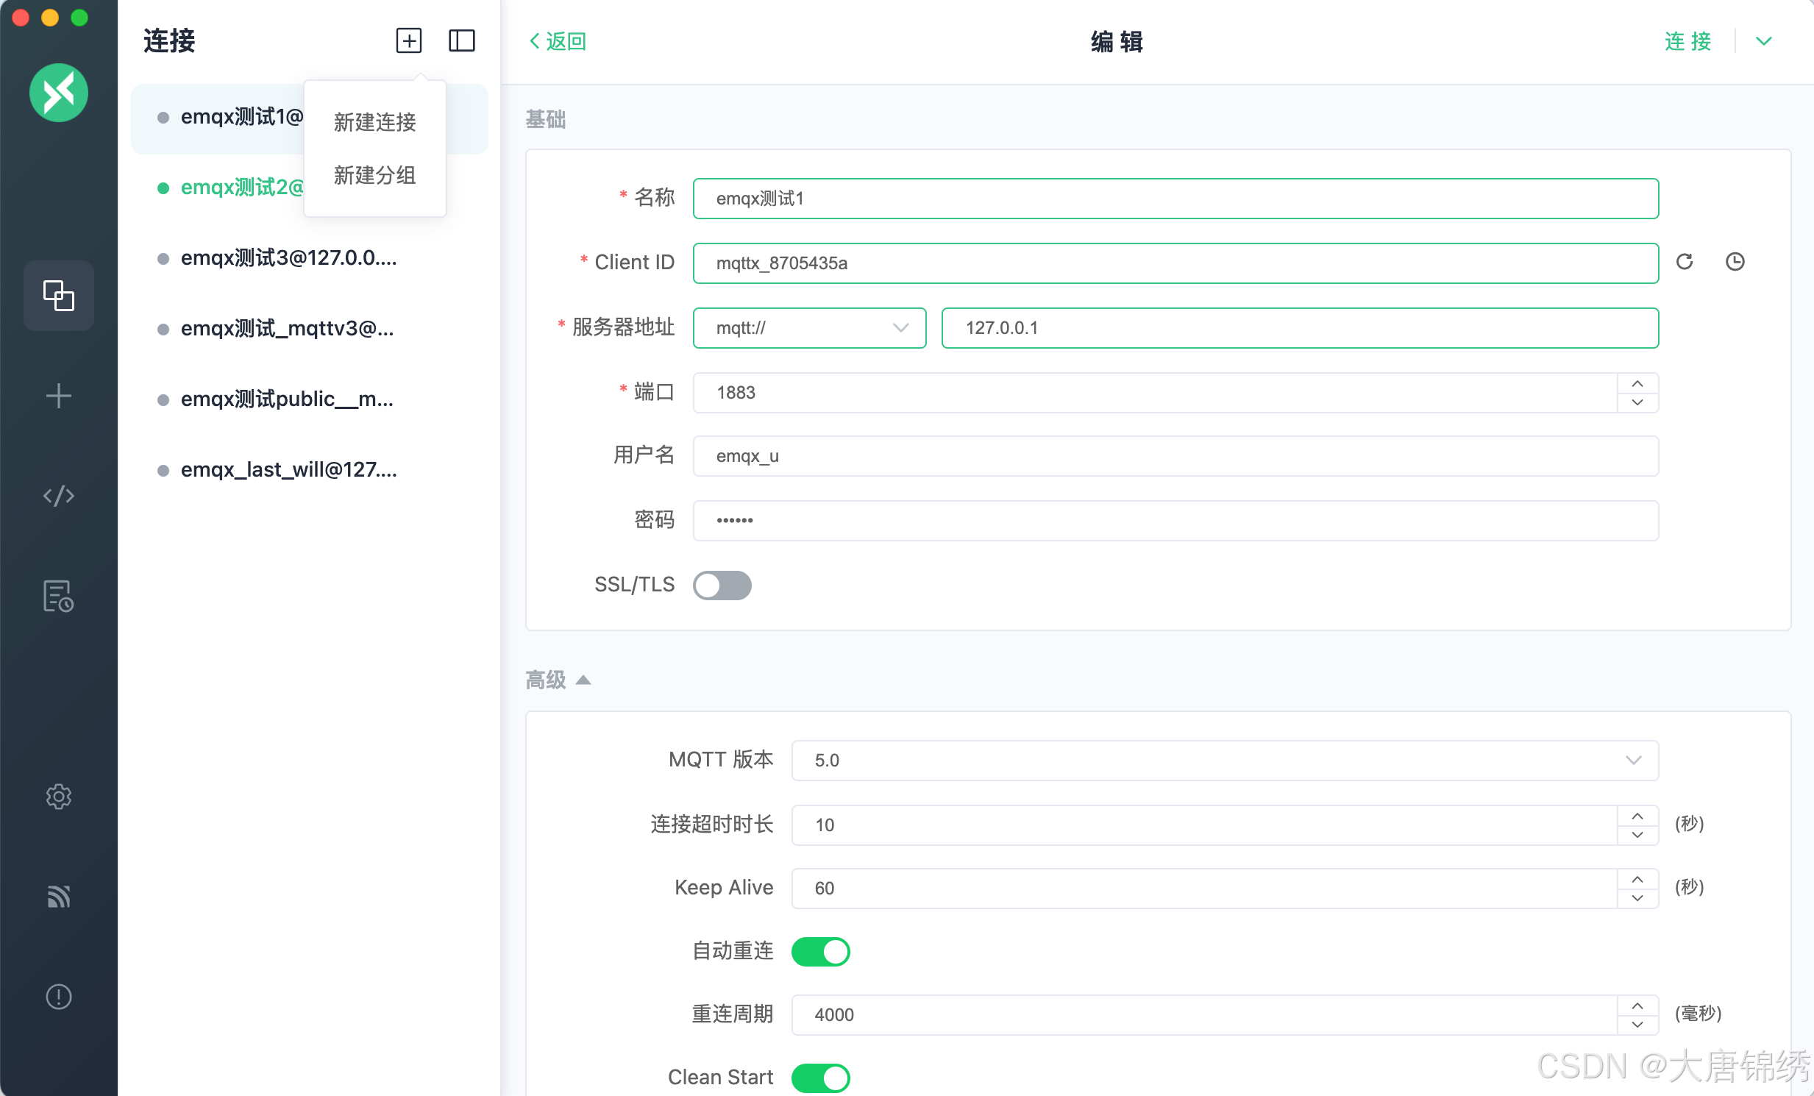
Task: Open the Connections page in sidebar
Action: click(x=58, y=295)
